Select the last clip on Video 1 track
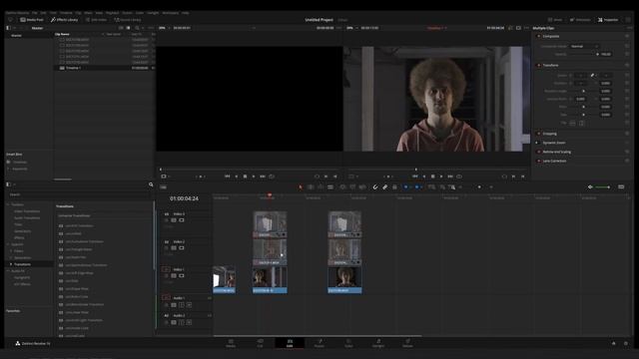The image size is (639, 359). [x=344, y=279]
